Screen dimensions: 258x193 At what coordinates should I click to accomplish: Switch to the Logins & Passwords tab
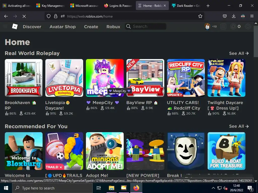(x=118, y=6)
